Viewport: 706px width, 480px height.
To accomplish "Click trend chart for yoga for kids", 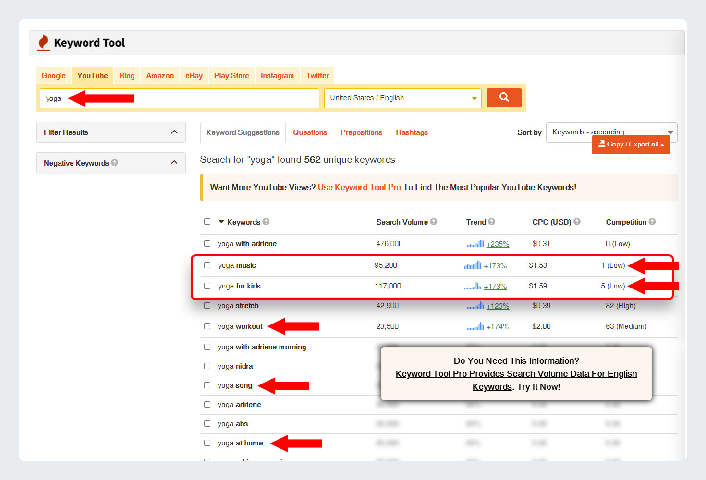I will 473,286.
